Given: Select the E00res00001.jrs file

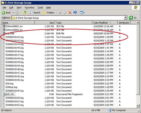Looking at the screenshot, I should tap(14, 26).
